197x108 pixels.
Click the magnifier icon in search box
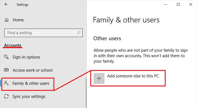point(79,33)
